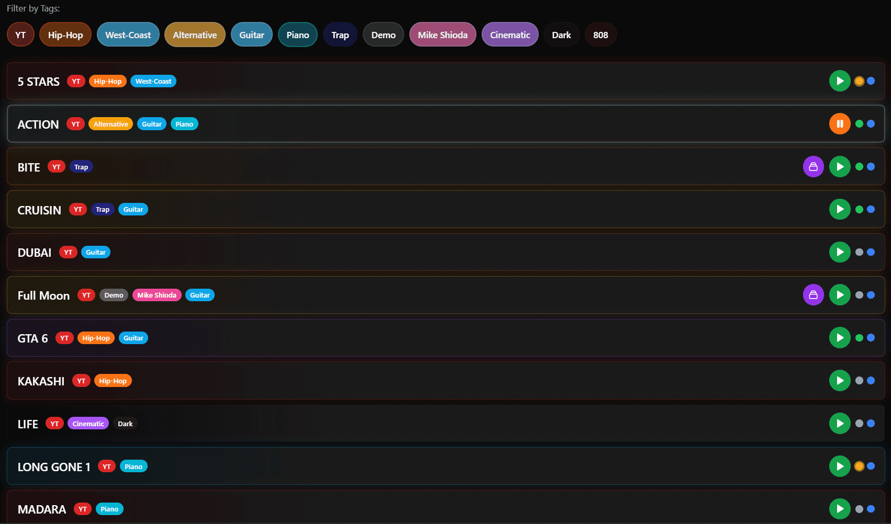Click Hip-Hop tag on KAKASHI row
891x524 pixels.
(113, 381)
